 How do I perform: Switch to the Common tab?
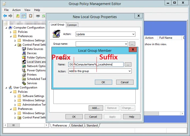pyautogui.click(x=72, y=25)
